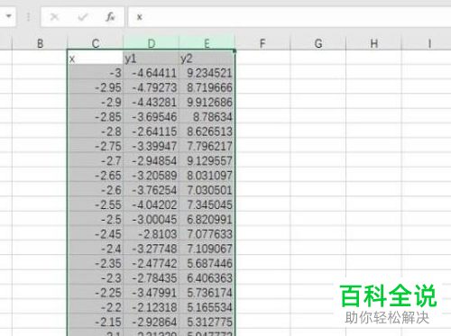Screen dimensions: 451x336
Task: Select column F header
Action: point(262,43)
